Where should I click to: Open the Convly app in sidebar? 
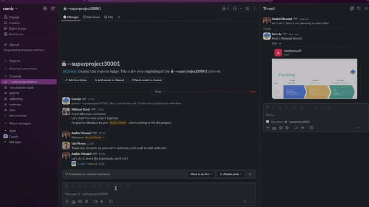pos(13,137)
